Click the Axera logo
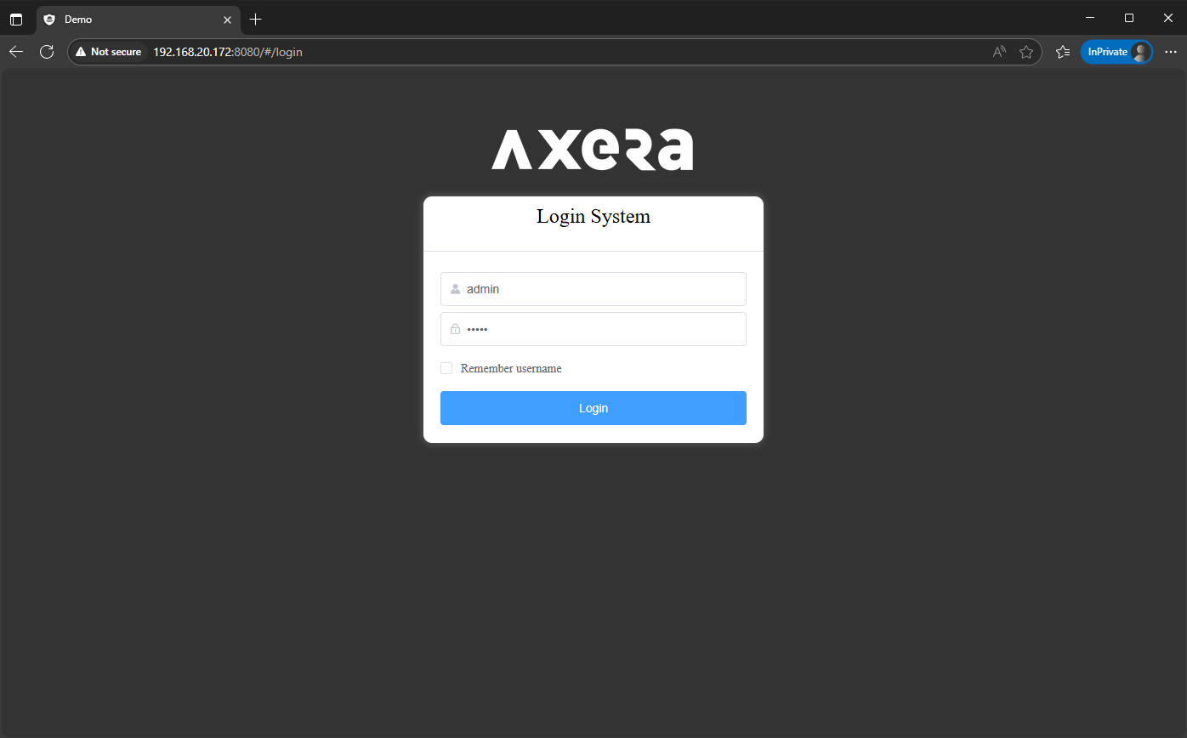Image resolution: width=1187 pixels, height=738 pixels. pos(593,150)
